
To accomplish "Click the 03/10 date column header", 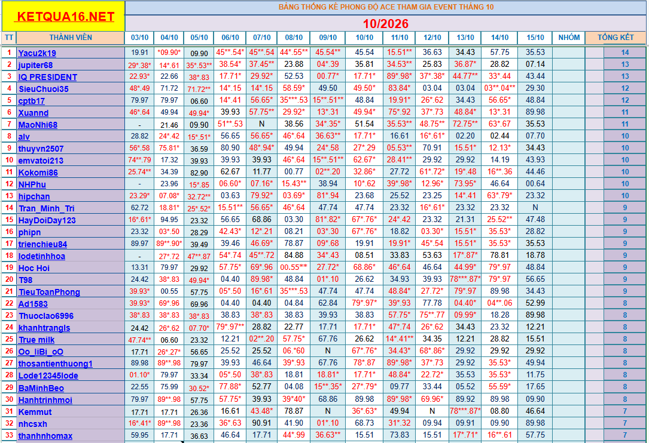I will pos(139,38).
